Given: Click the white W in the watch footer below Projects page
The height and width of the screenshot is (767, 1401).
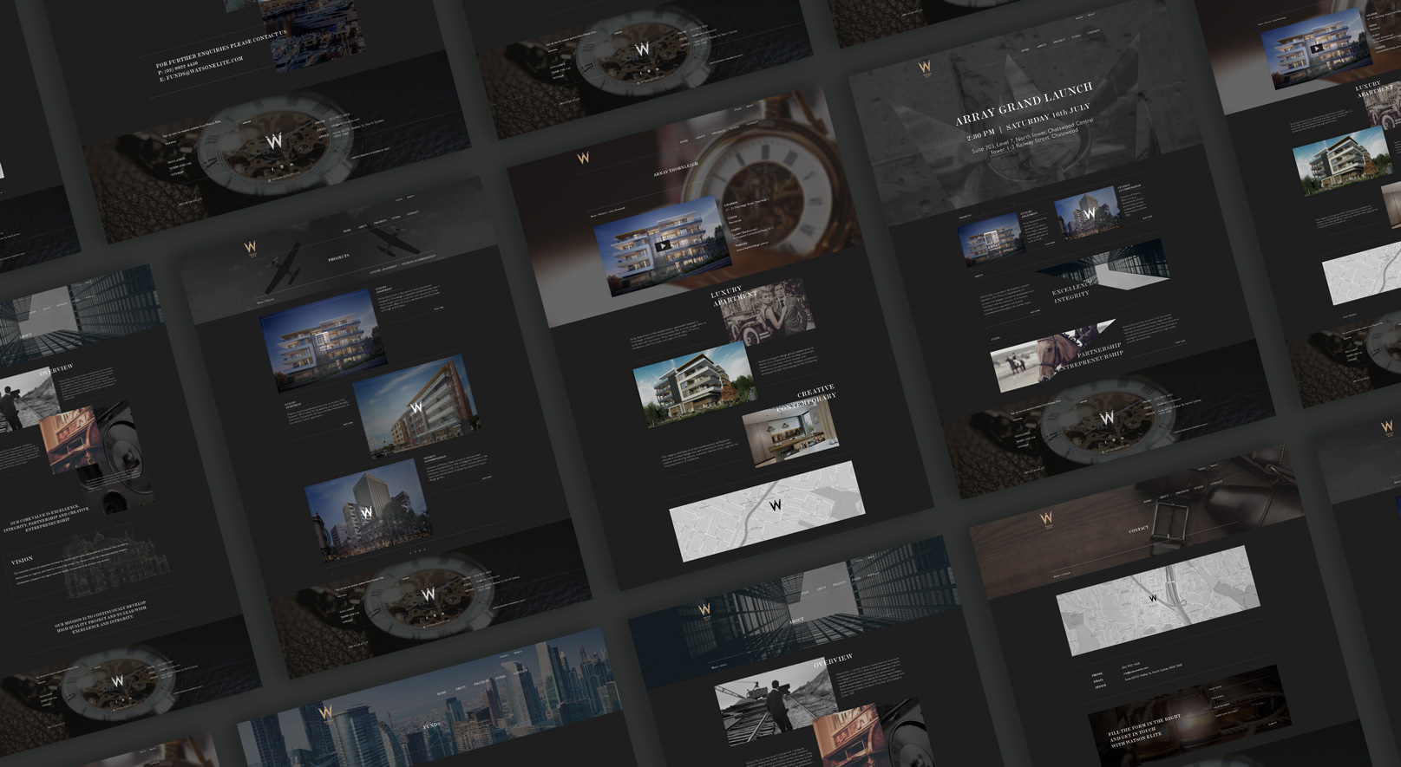Looking at the screenshot, I should [428, 595].
